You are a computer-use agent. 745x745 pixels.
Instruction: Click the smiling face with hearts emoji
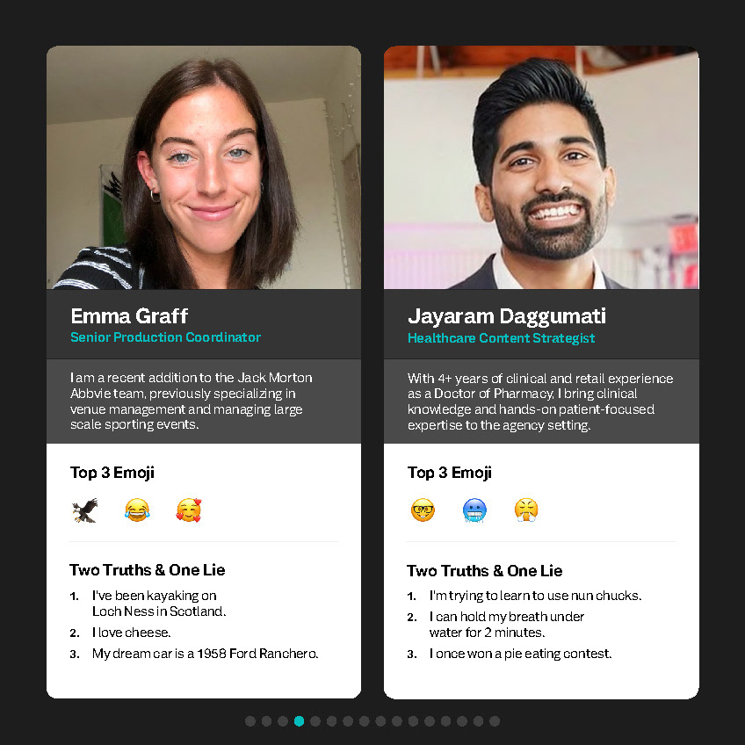(x=189, y=510)
